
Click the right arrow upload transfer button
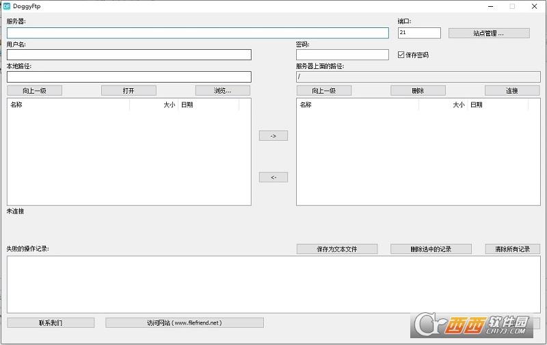pos(273,136)
